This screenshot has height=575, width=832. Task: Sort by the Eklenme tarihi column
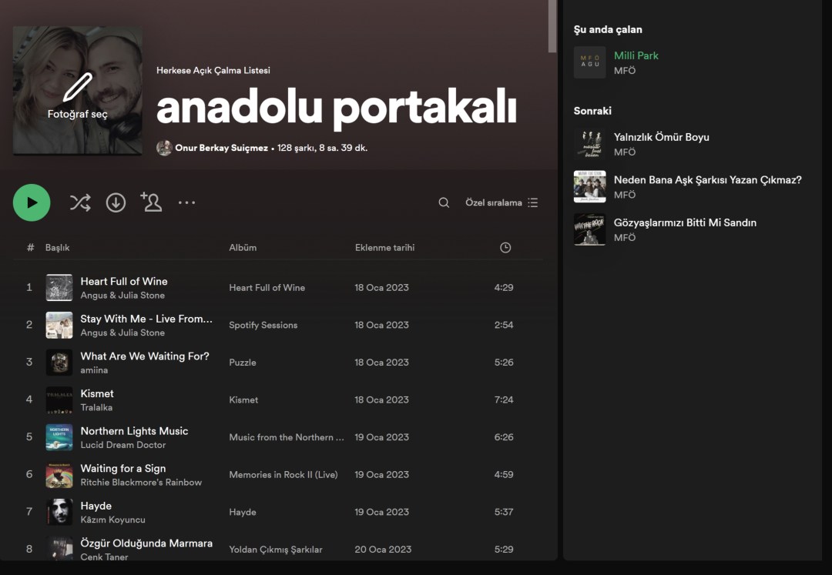click(384, 247)
